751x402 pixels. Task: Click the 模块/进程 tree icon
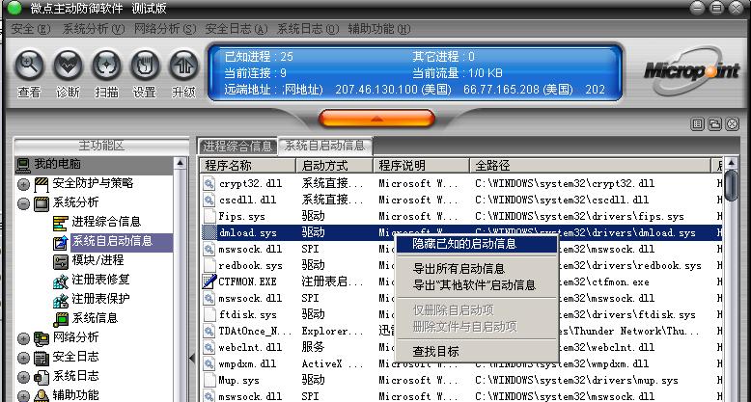point(61,261)
